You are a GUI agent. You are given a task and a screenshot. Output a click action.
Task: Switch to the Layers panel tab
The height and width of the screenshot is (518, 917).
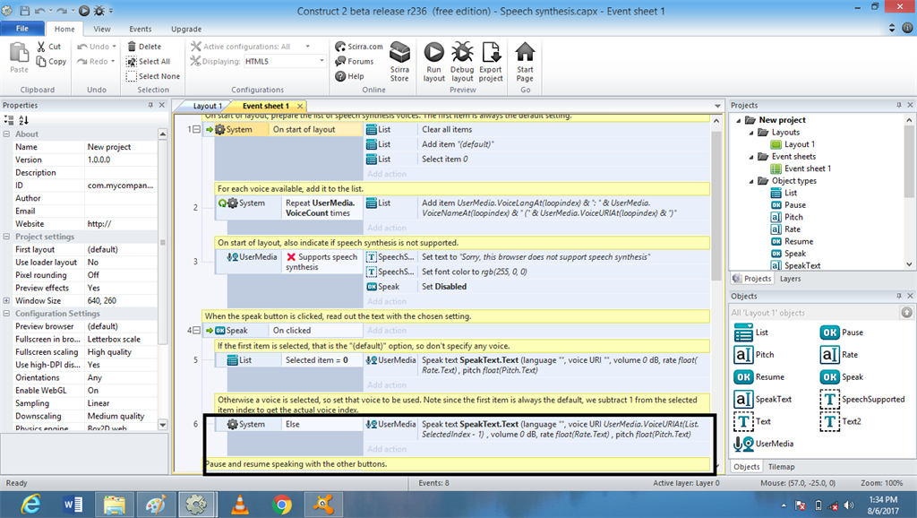tap(790, 279)
